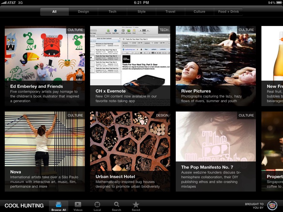Tap the COOL HUNTING logo text

coord(24,206)
